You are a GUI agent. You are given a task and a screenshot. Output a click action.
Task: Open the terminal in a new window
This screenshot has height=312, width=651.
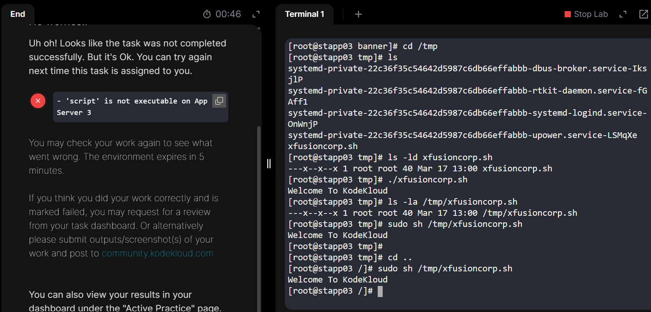point(643,14)
